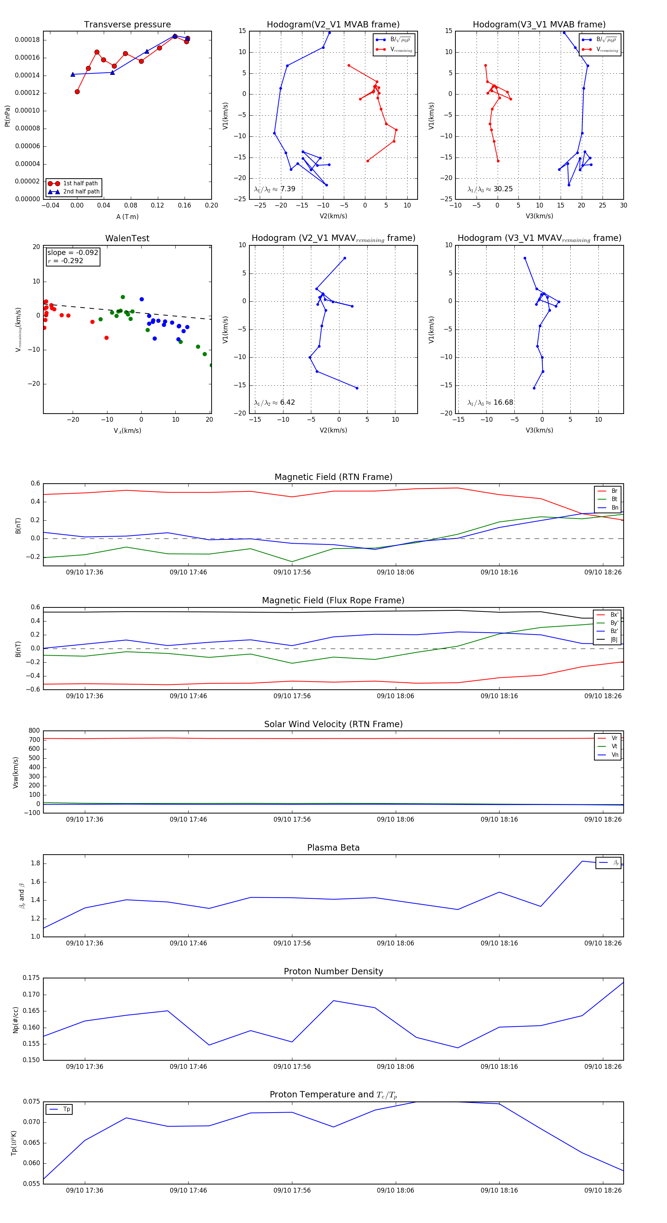The height and width of the screenshot is (1223, 667).
Task: Click the 'WalenTest' plot title
Action: coord(127,238)
